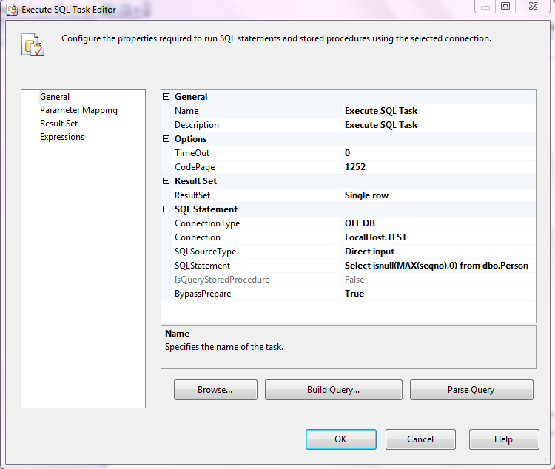This screenshot has width=555, height=469.
Task: Select the BypassPrepare property label
Action: [203, 294]
